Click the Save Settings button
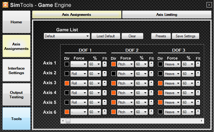This screenshot has width=214, height=132. 185,36
